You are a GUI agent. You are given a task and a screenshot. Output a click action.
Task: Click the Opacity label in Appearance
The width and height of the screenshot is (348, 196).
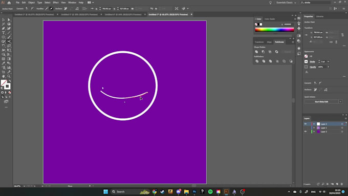tap(313, 67)
